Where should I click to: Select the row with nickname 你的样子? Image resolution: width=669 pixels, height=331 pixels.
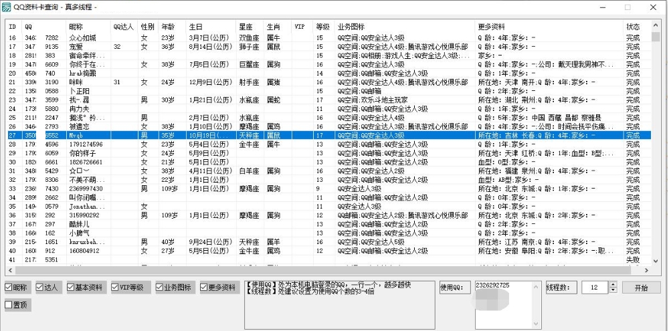[329, 153]
